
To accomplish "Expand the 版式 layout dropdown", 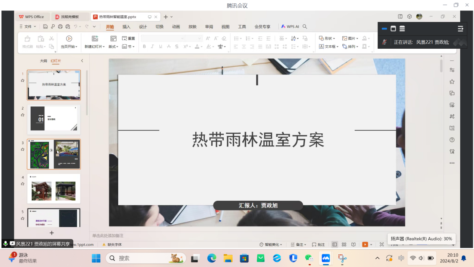I will (113, 47).
